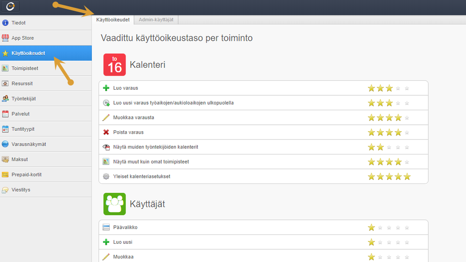Screen dimensions: 466x262
Task: Open Viestitys in the sidebar
Action: (21, 190)
